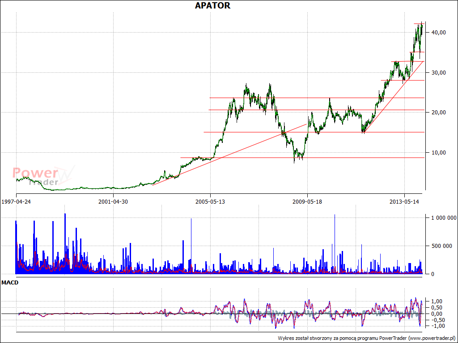The height and width of the screenshot is (343, 458).
Task: Click the 40,00 price axis label
Action: coord(438,32)
